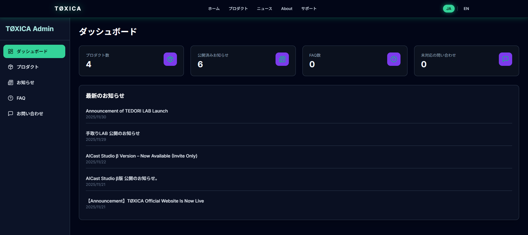Click the purple newspaper icon for published news

tap(282, 59)
